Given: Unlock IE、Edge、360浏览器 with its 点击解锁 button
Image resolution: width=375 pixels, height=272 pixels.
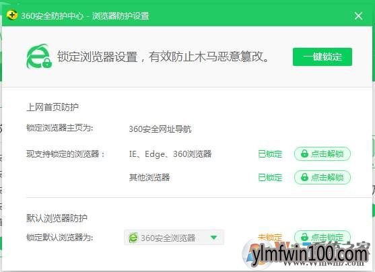Looking at the screenshot, I should click(x=322, y=154).
